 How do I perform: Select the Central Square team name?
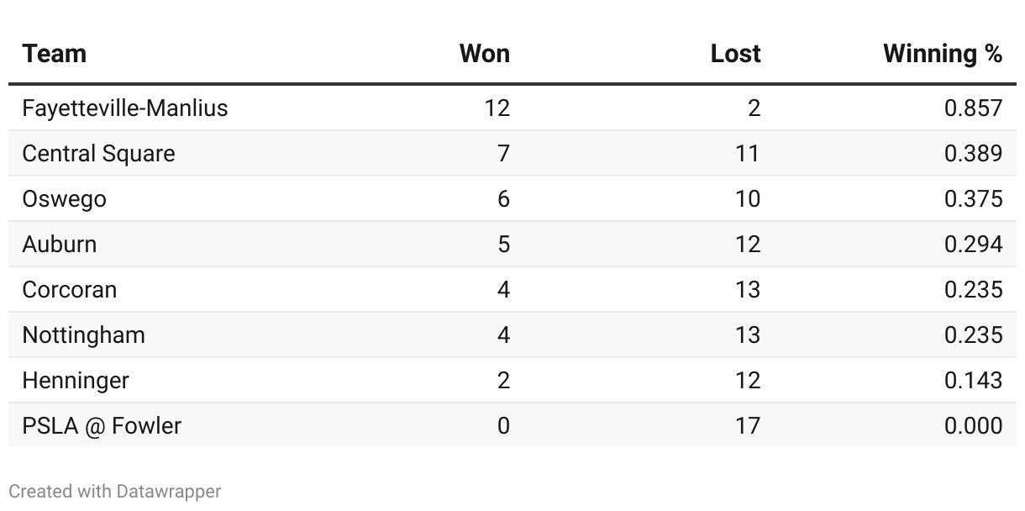(x=98, y=154)
